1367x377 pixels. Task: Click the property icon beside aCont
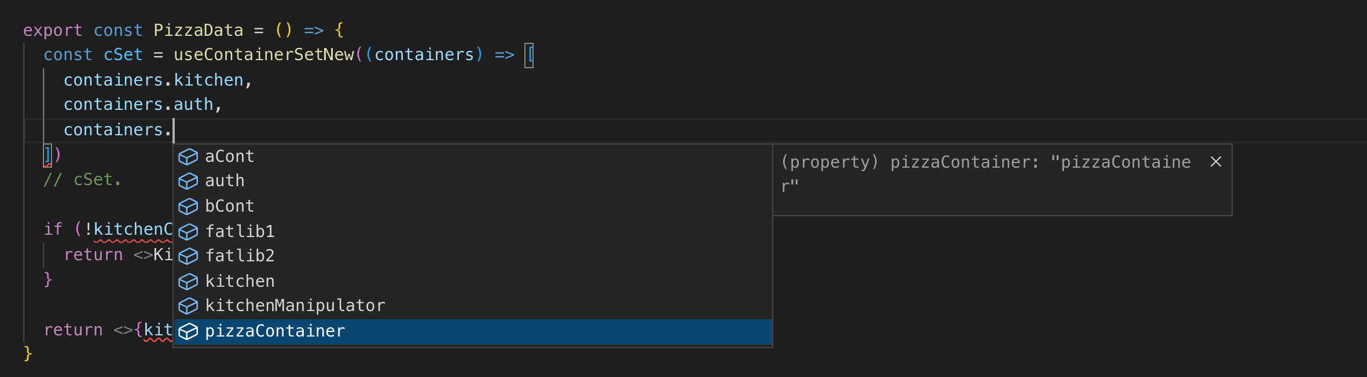pos(189,156)
